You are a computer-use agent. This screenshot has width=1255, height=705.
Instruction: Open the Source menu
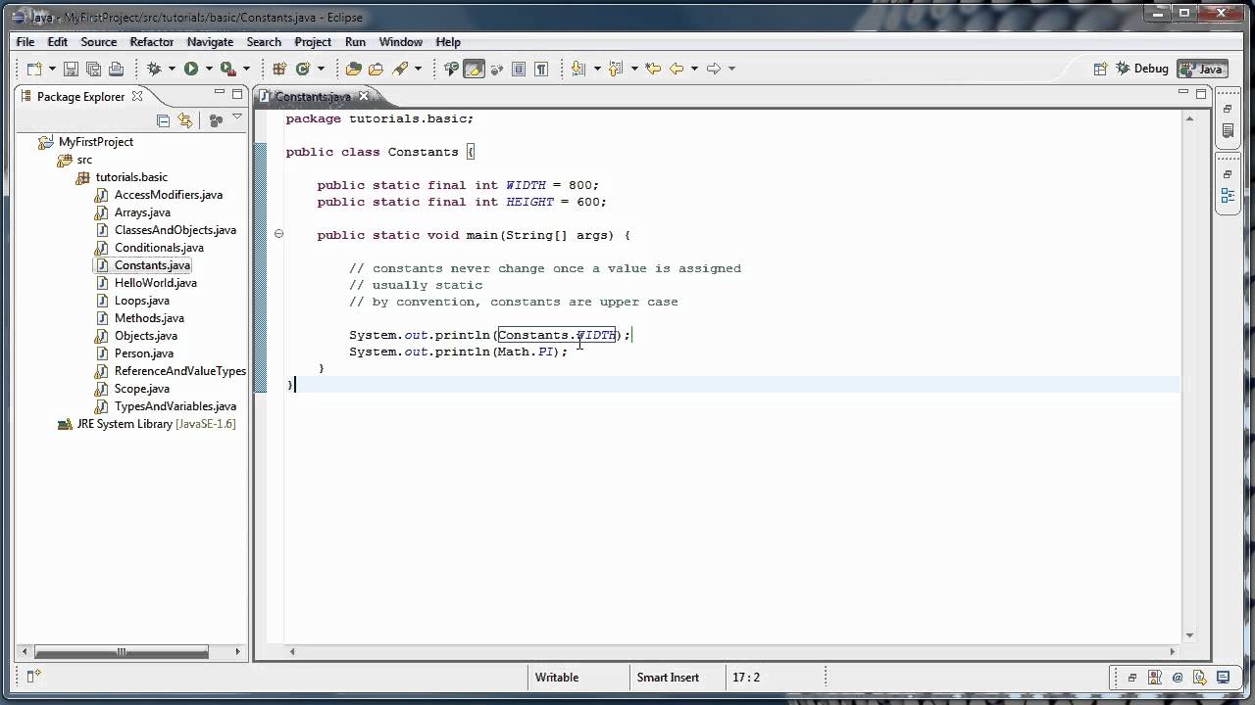click(x=98, y=42)
